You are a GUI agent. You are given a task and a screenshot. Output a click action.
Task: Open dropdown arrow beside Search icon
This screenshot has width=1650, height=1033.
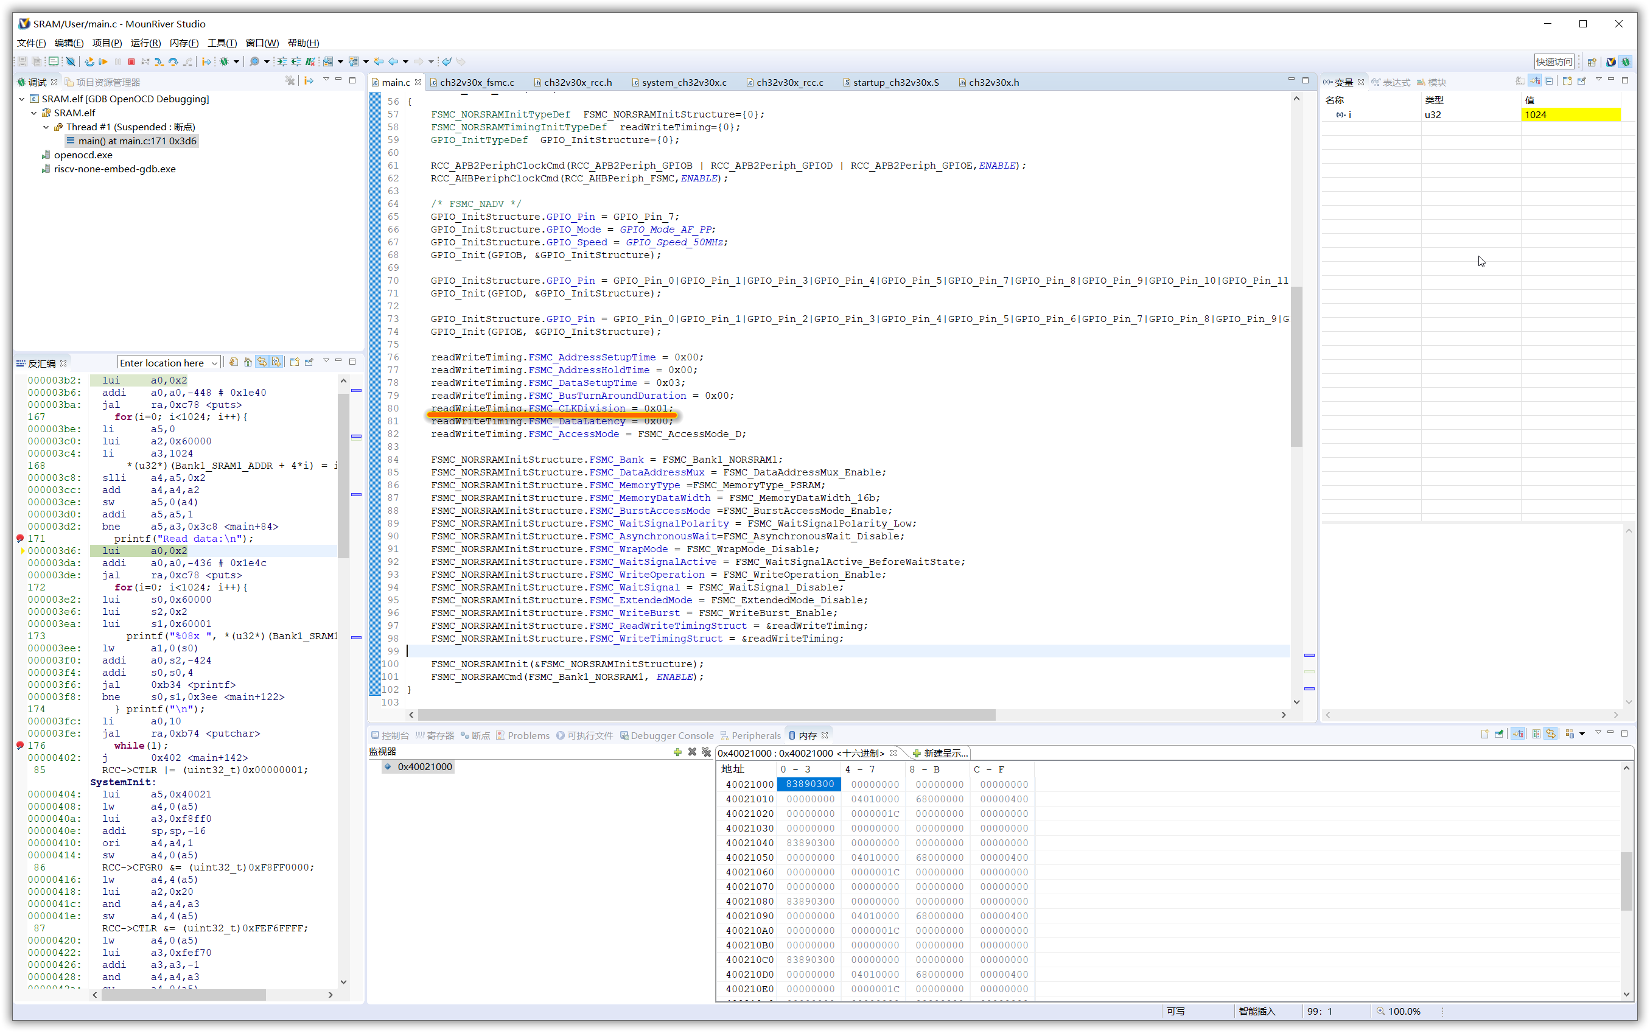click(267, 61)
